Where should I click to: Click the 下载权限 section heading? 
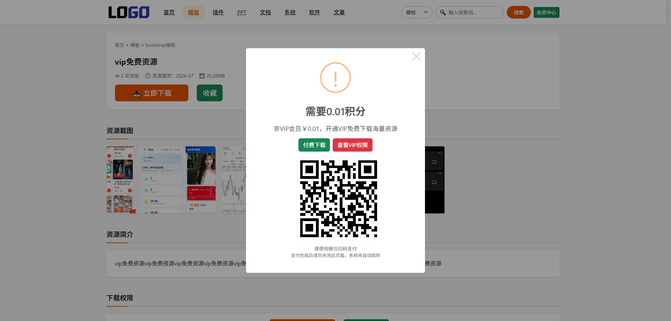[x=120, y=298]
